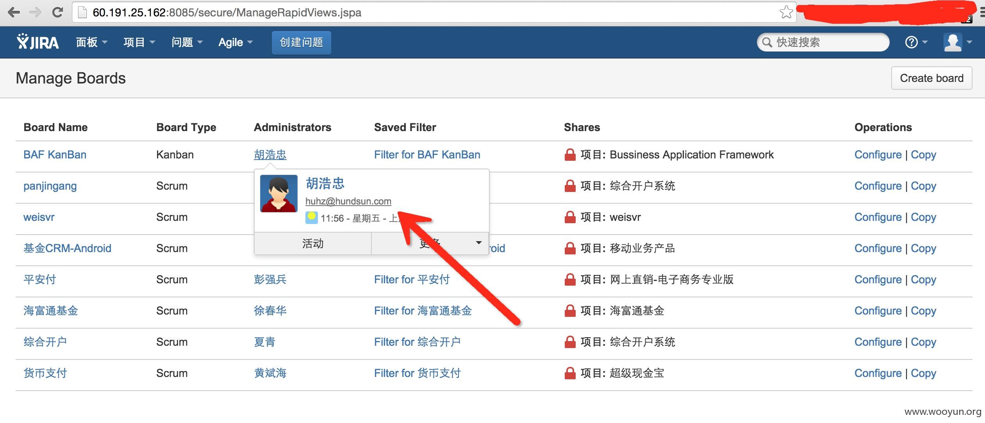
Task: Open the 海富通基金 board link
Action: (50, 311)
